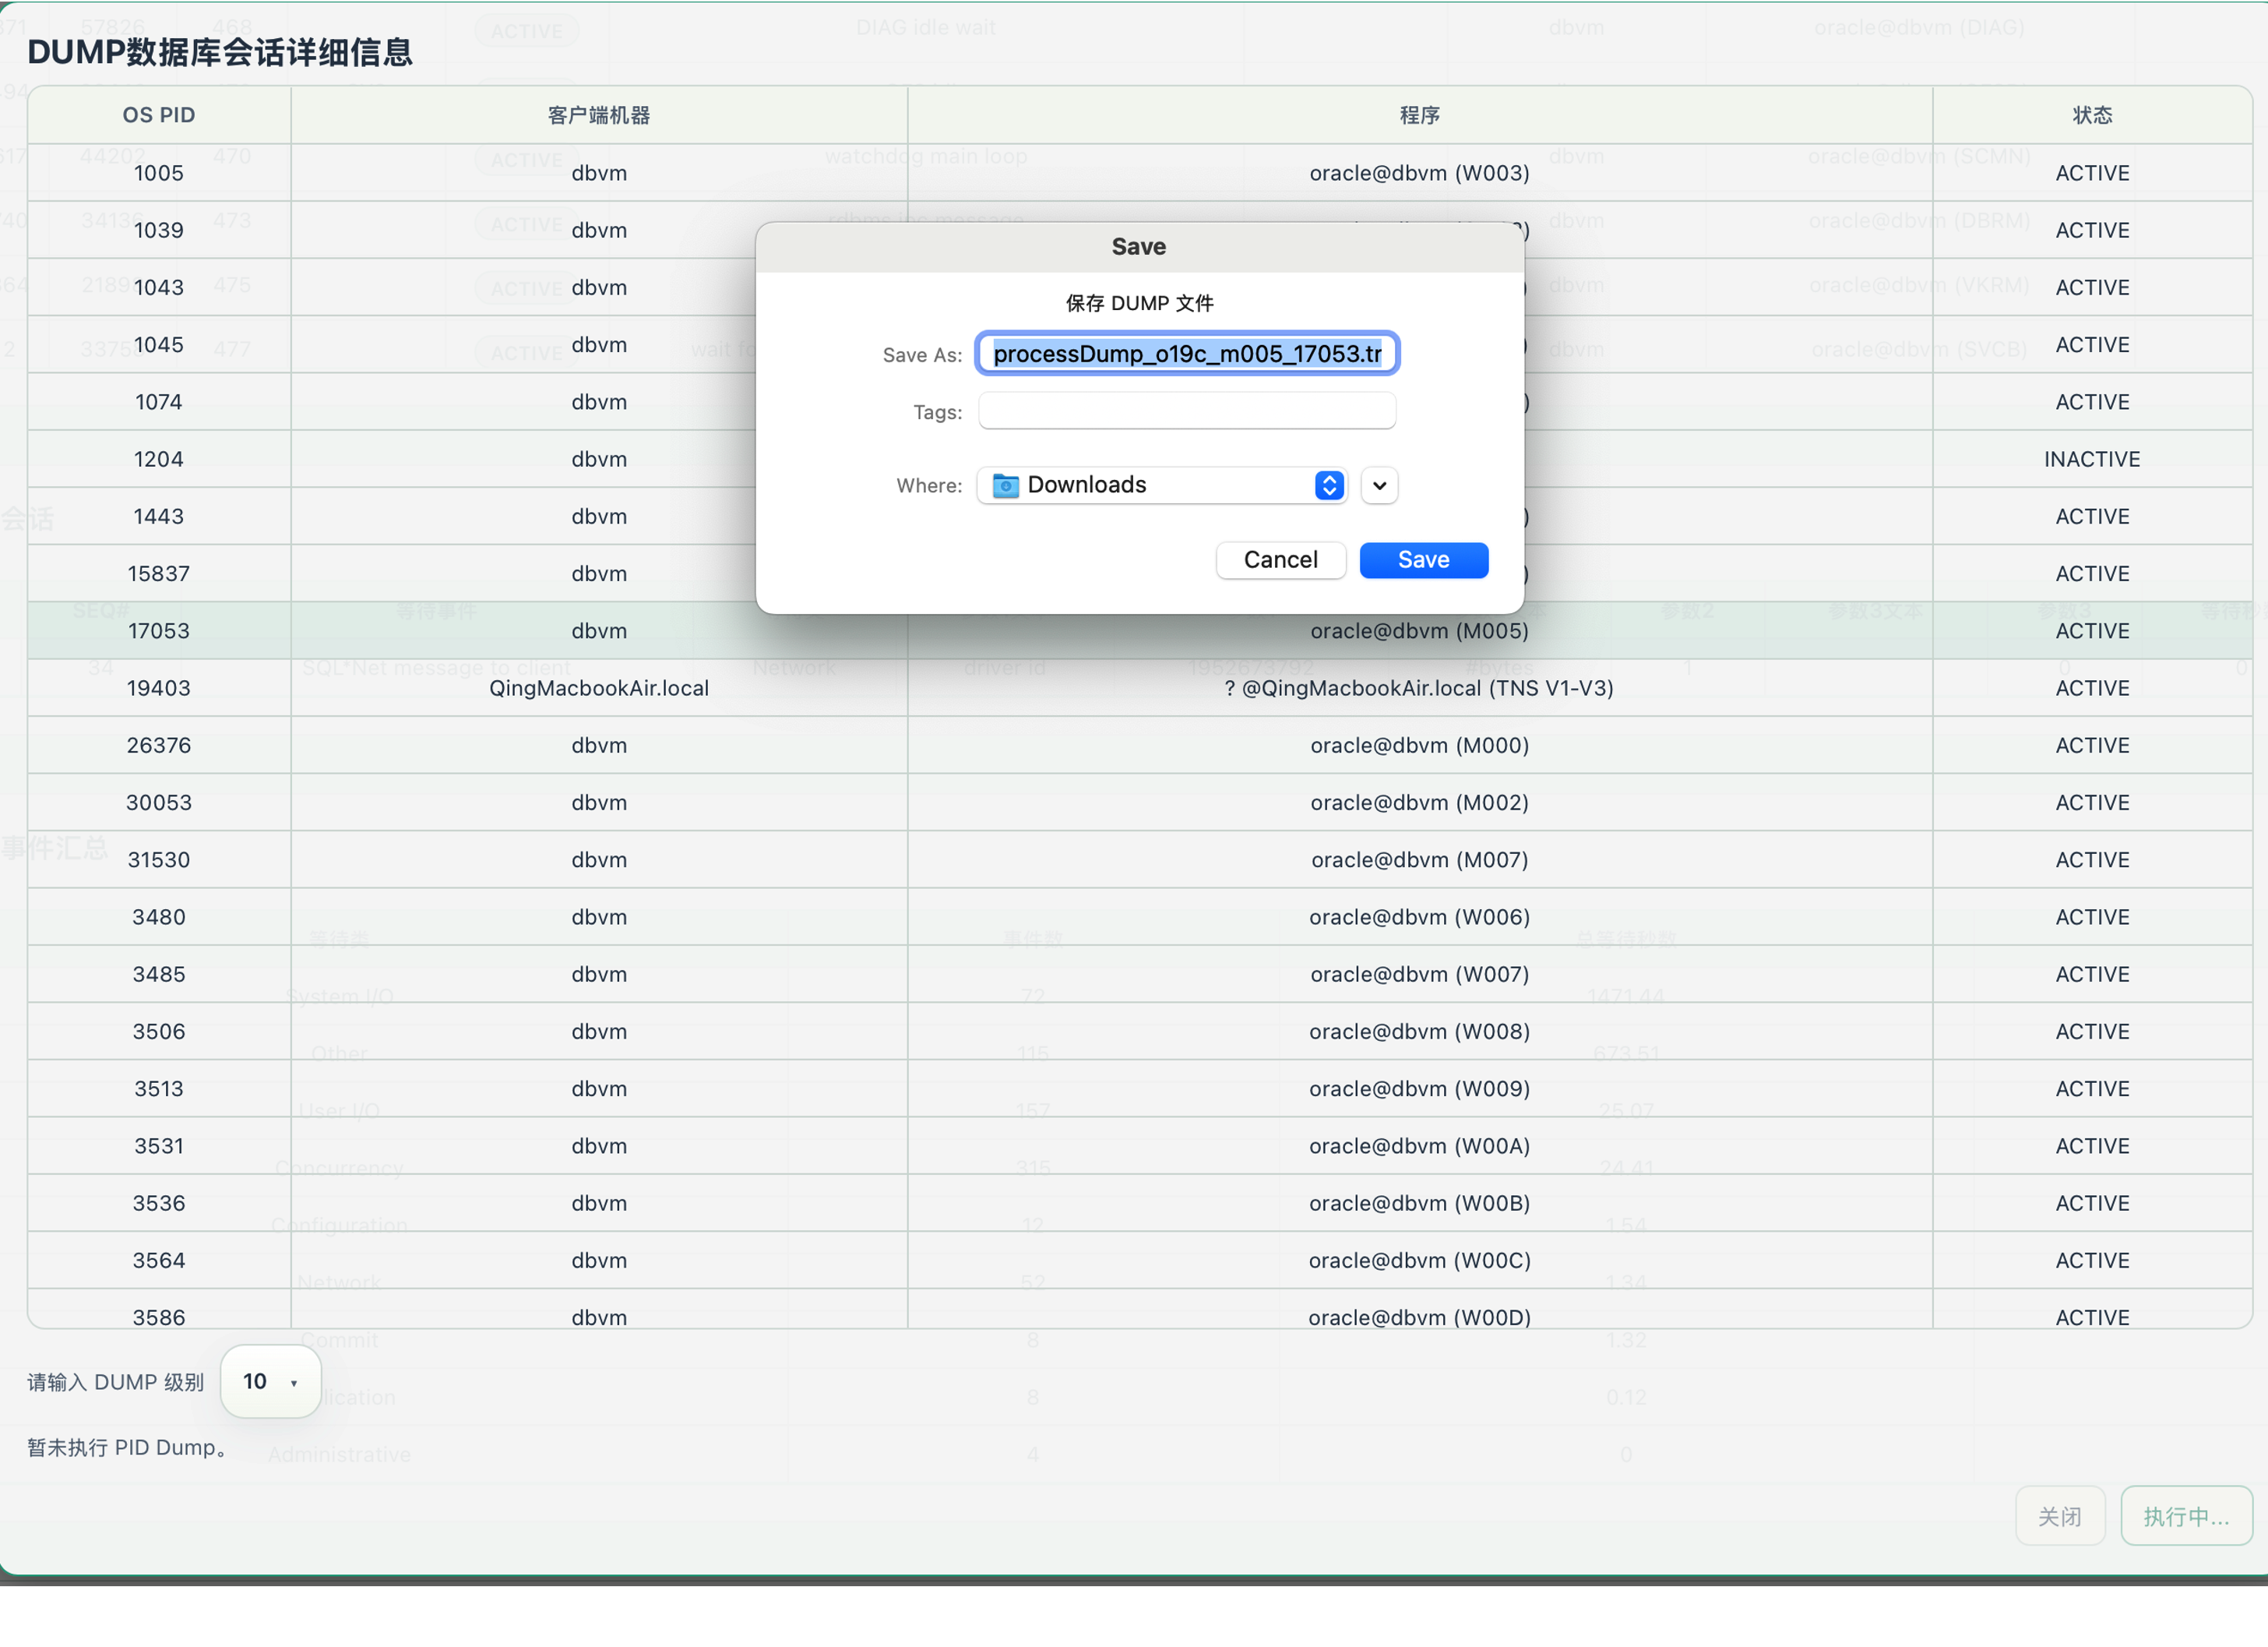
Task: Click the 执行中... button
Action: coord(2186,1516)
